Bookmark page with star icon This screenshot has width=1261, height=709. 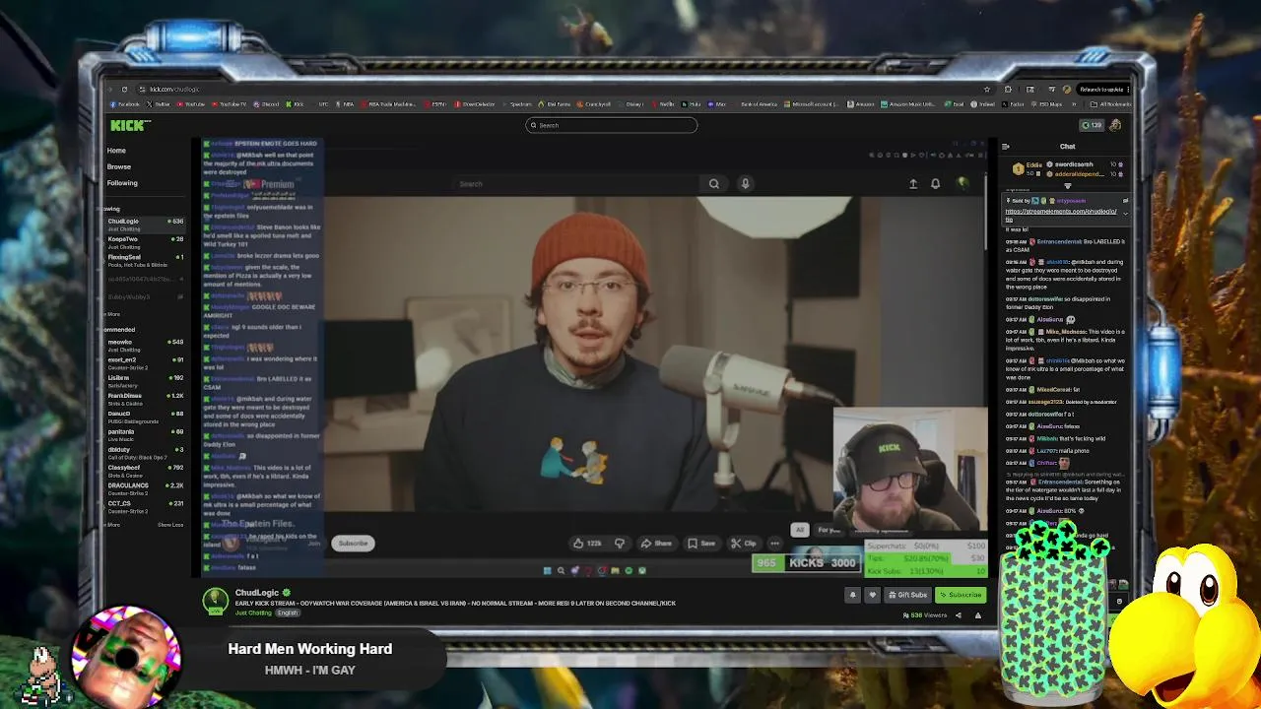pos(987,90)
